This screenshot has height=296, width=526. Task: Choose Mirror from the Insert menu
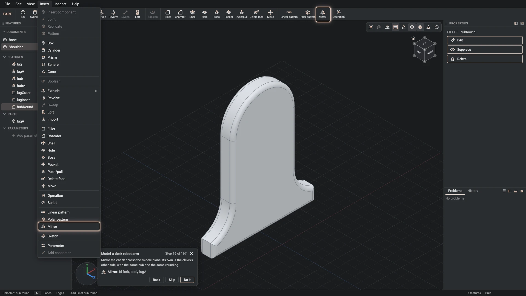[x=69, y=226]
